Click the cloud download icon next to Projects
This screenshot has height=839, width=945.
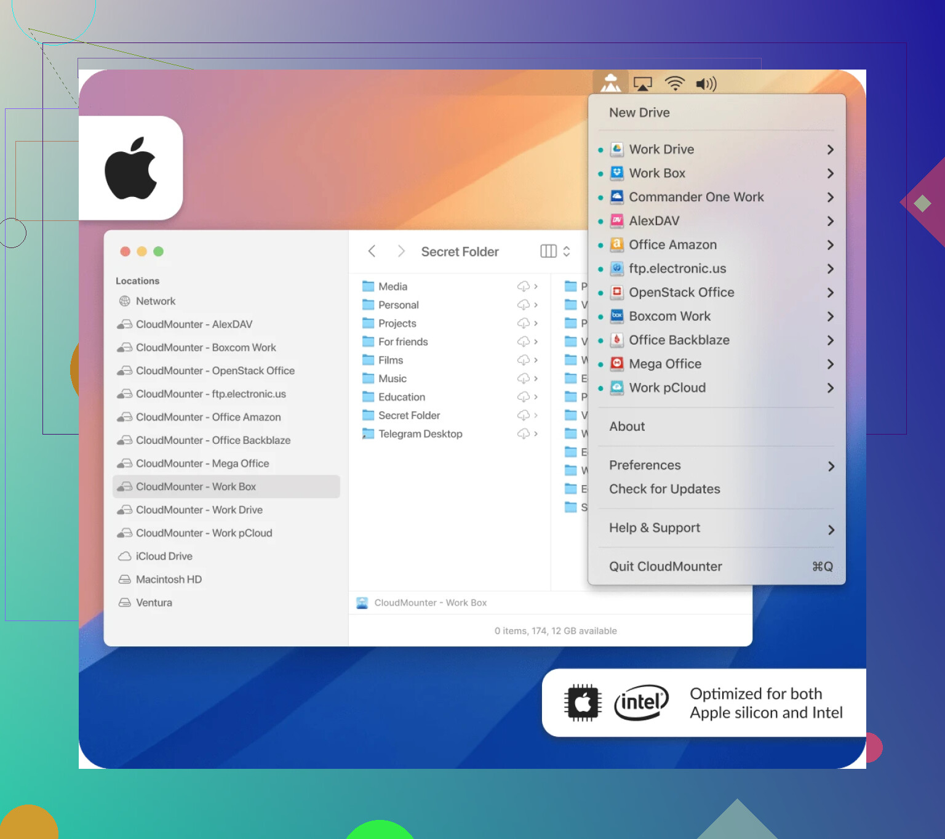tap(524, 323)
